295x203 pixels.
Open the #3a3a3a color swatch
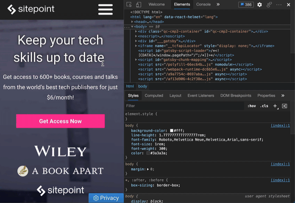coord(148,153)
